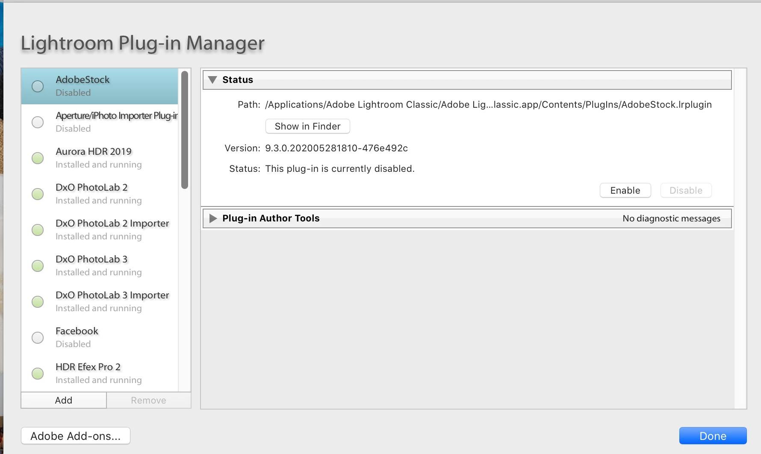Click the HDR Efex Pro 2 status dot
Image resolution: width=761 pixels, height=454 pixels.
[38, 374]
